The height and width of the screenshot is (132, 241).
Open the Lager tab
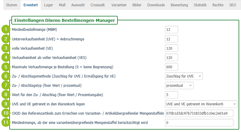pyautogui.click(x=49, y=5)
